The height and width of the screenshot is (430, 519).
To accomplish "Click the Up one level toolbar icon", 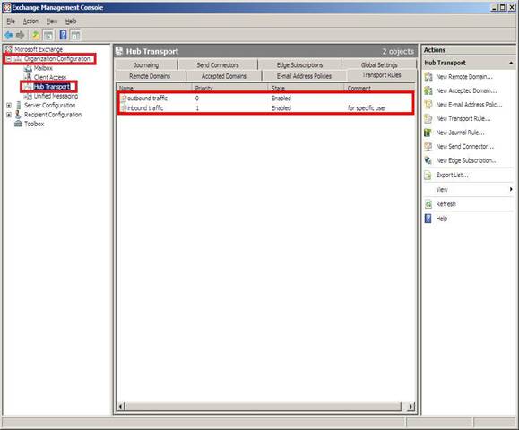I will (36, 35).
